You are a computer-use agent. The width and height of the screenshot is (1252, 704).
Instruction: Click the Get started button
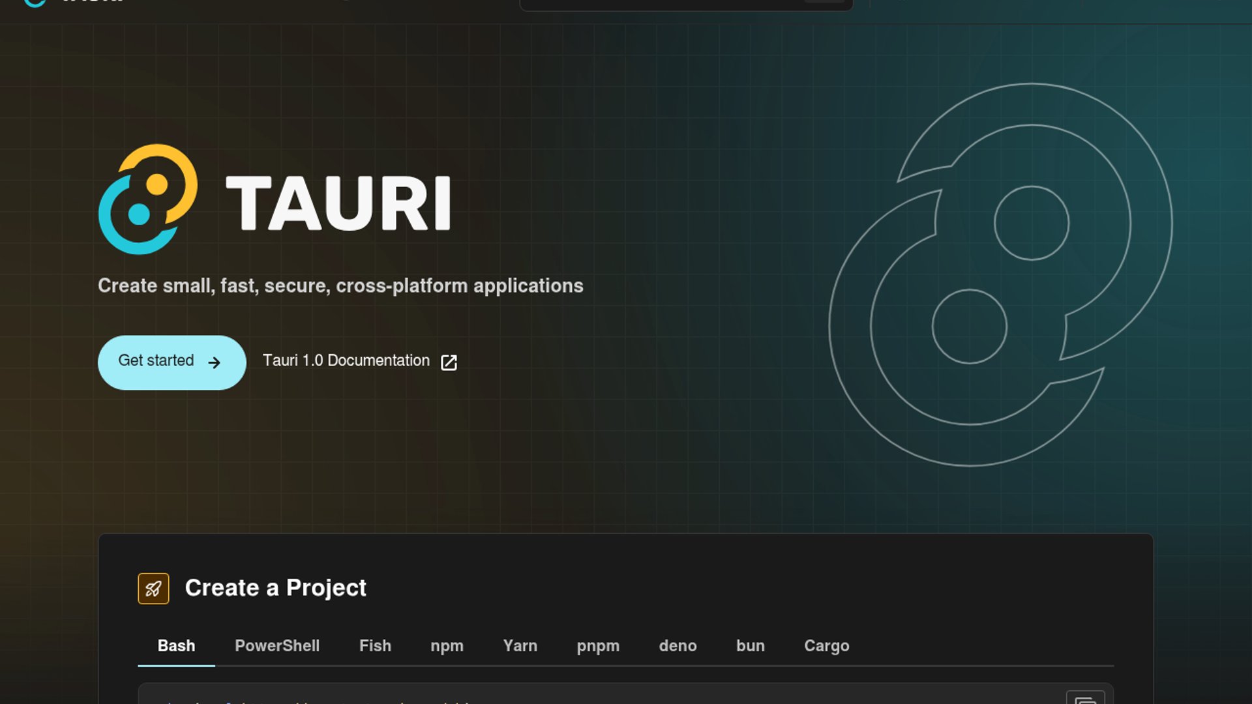171,362
